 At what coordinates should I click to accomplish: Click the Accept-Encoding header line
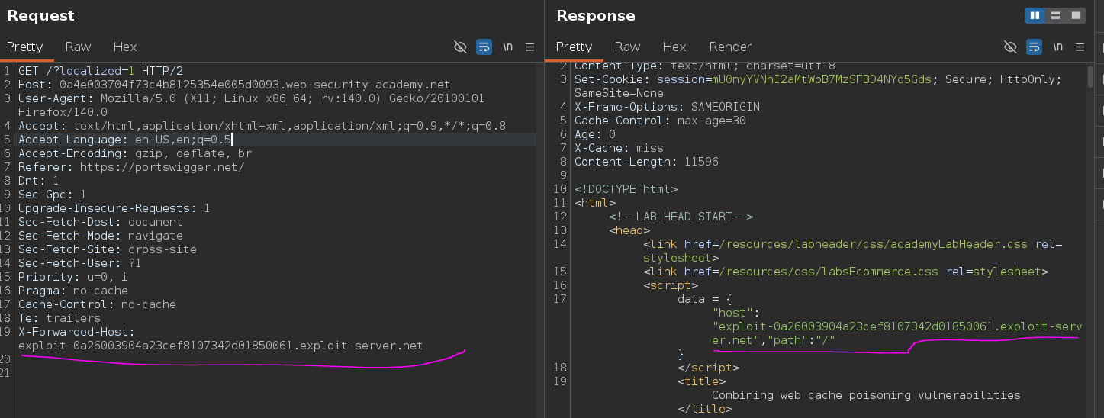click(x=135, y=153)
